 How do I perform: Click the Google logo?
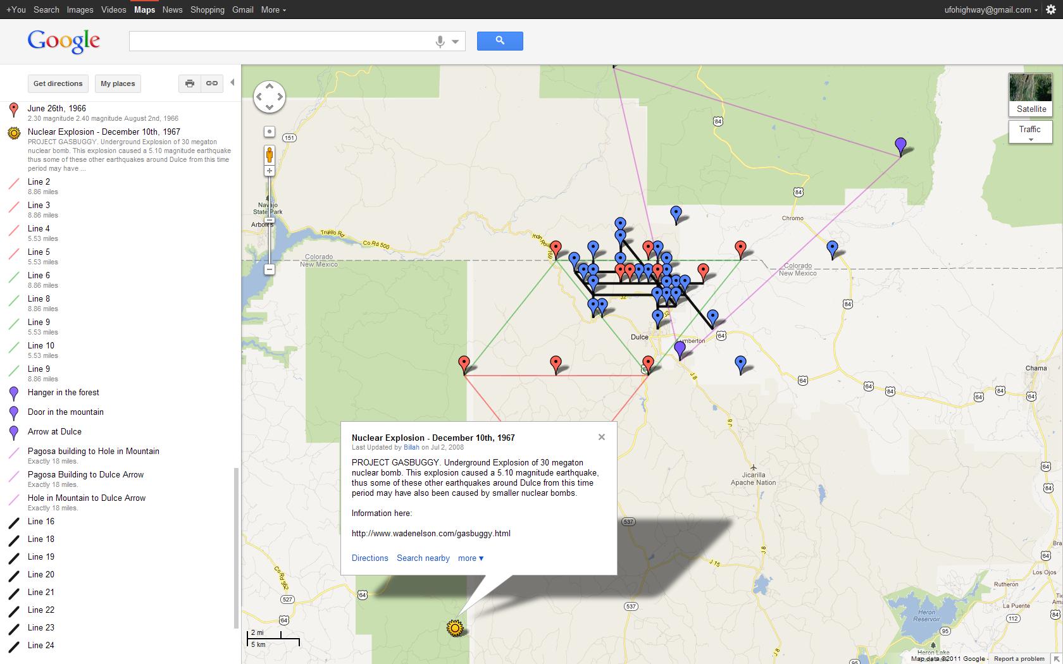pyautogui.click(x=64, y=41)
